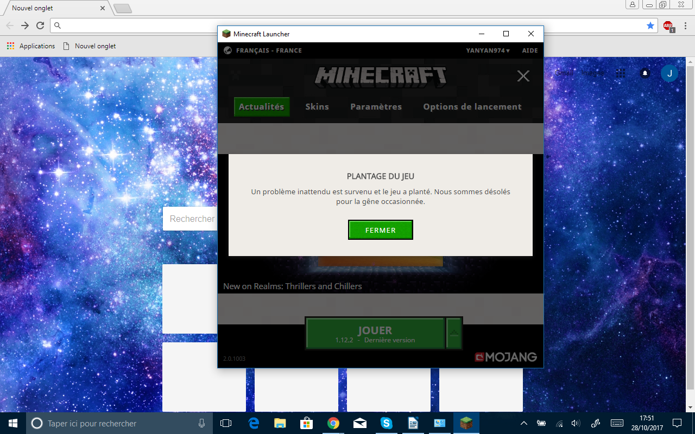Open the volume speaker tray icon
Screen dimensions: 695x434
click(x=576, y=423)
